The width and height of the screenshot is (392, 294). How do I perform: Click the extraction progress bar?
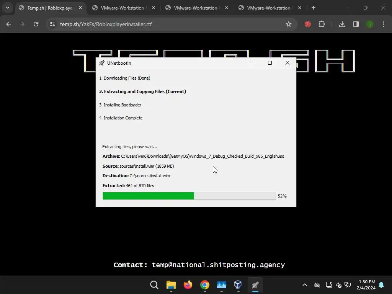(x=189, y=196)
